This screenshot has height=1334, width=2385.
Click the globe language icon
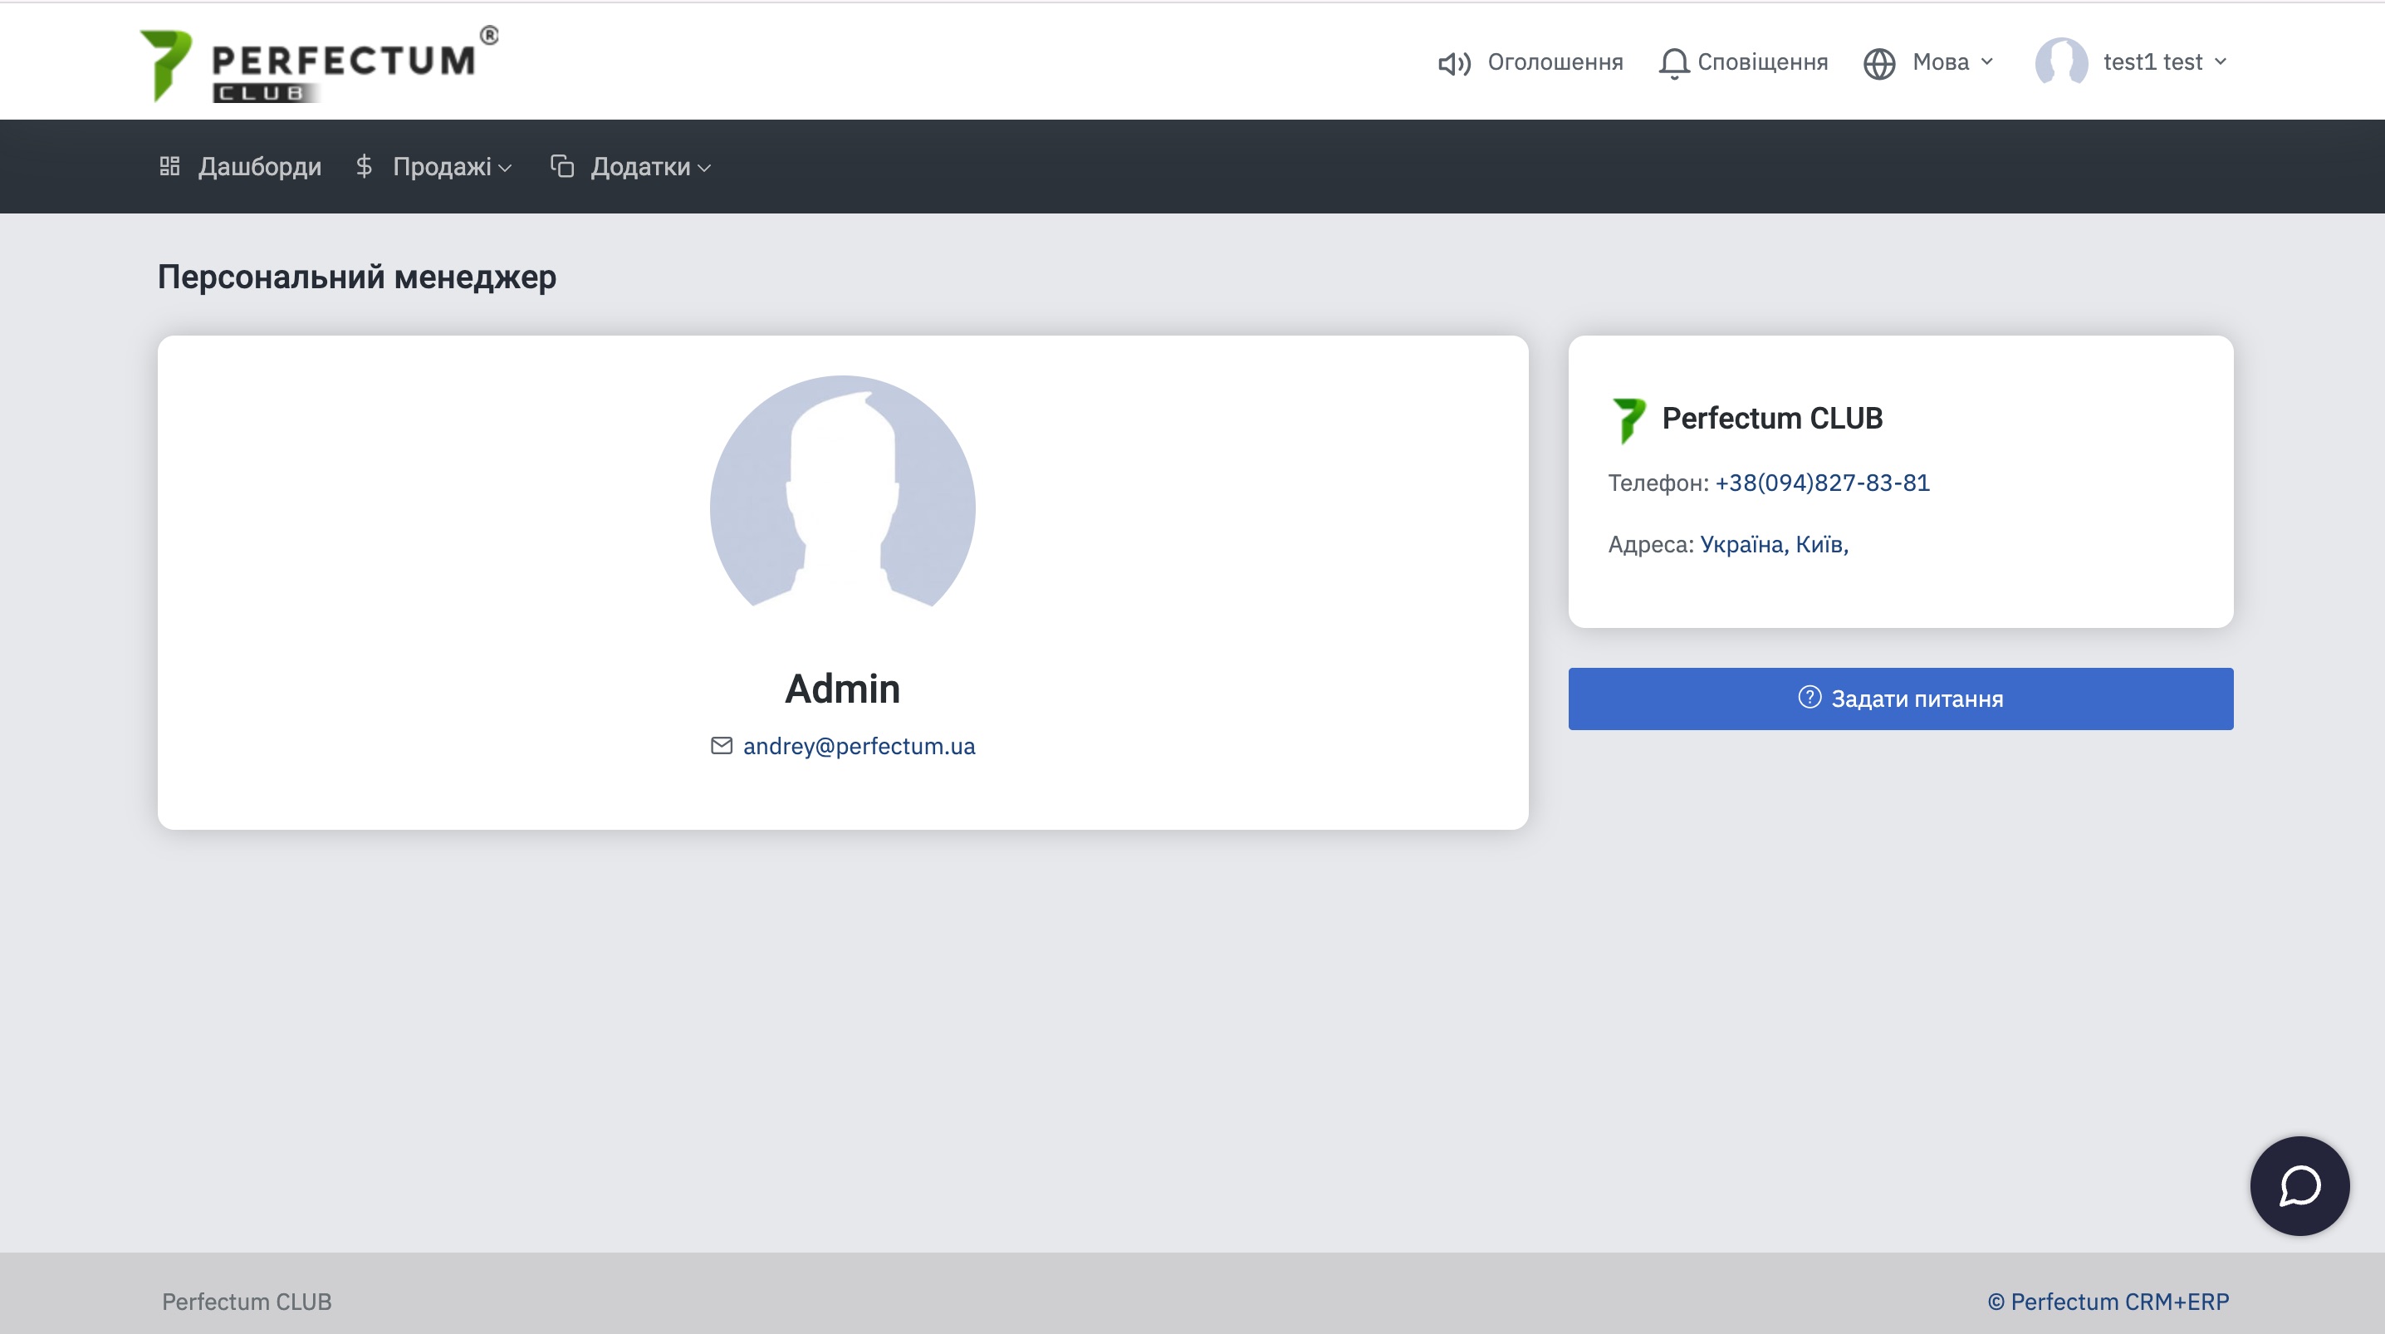pos(1878,63)
